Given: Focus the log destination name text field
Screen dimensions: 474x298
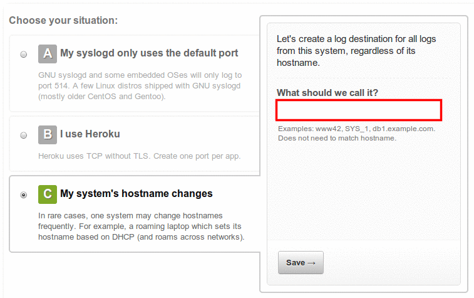Looking at the screenshot, I should [x=359, y=110].
